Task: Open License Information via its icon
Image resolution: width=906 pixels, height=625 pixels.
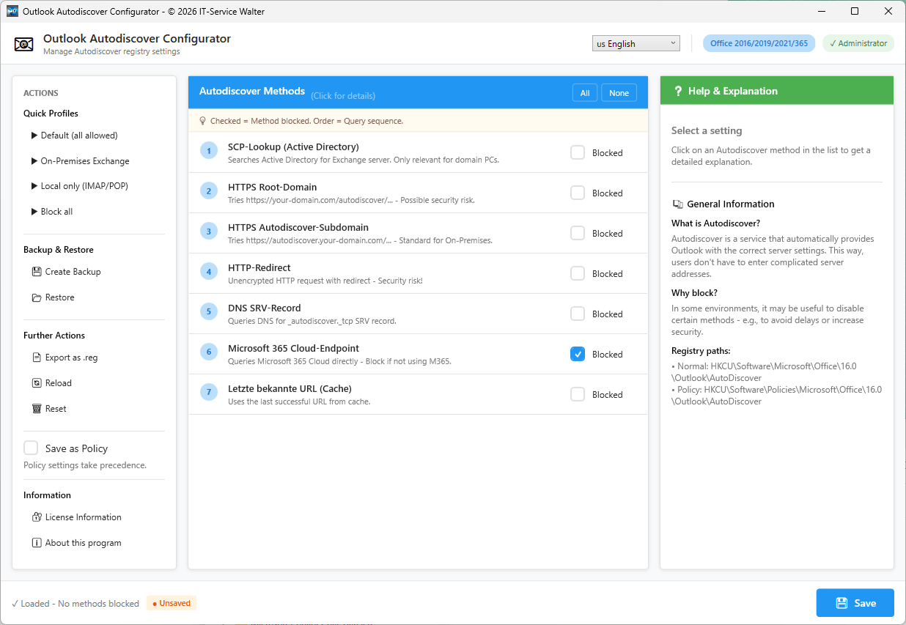Action: tap(37, 517)
